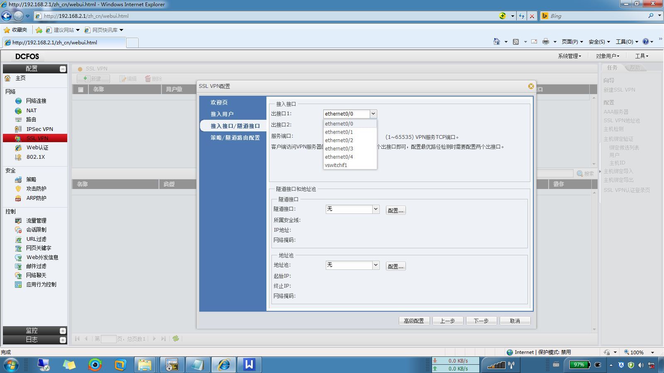The width and height of the screenshot is (664, 373).
Task: Open 流量管理 entry
Action: click(36, 220)
